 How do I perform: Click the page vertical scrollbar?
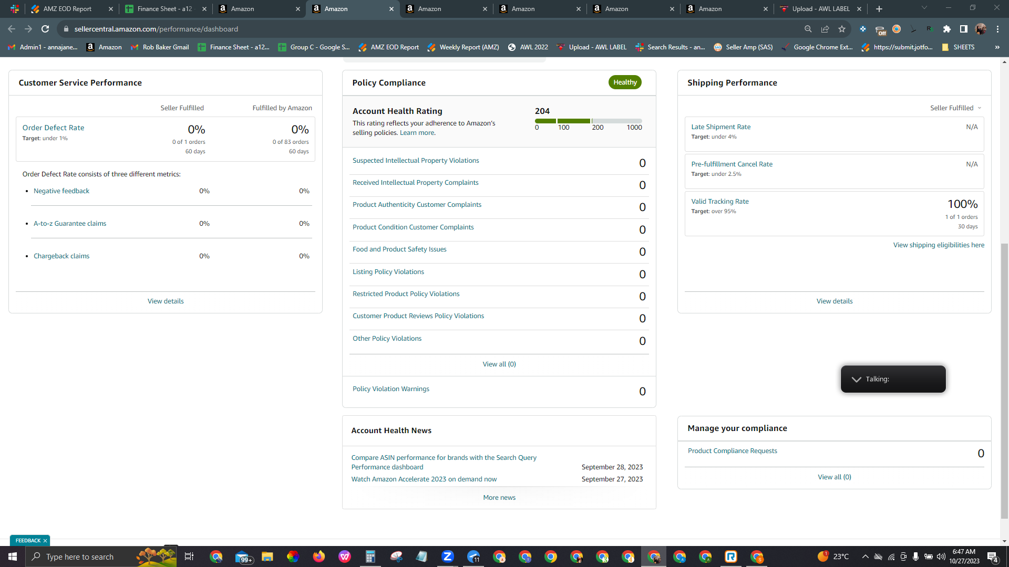pos(1004,381)
